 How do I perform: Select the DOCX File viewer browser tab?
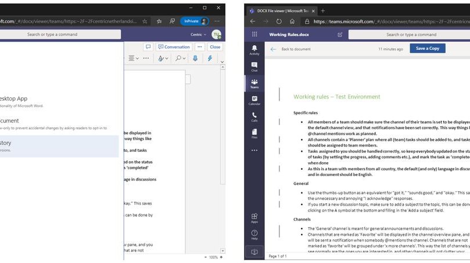(x=282, y=11)
